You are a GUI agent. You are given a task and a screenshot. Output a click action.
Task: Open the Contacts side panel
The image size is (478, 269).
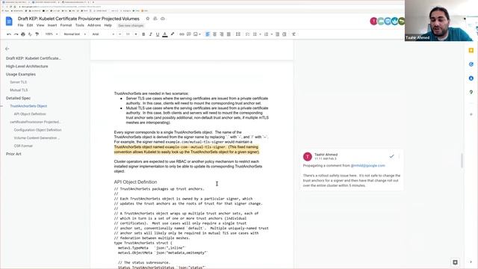coord(471,78)
